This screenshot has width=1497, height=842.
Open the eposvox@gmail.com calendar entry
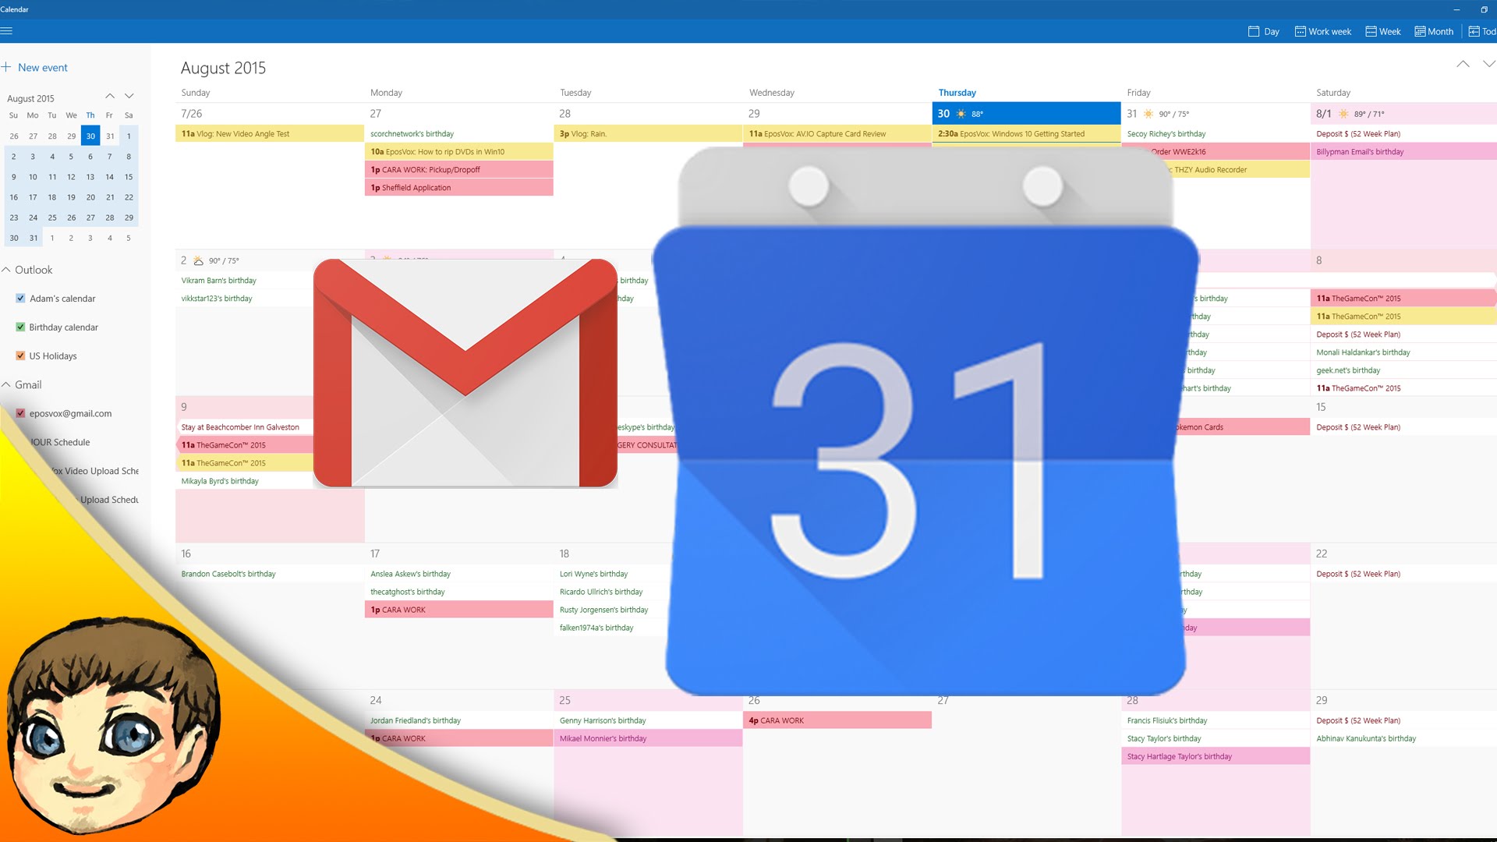click(72, 413)
